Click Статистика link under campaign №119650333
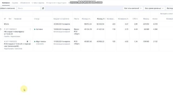The image size is (173, 97). click(18, 48)
